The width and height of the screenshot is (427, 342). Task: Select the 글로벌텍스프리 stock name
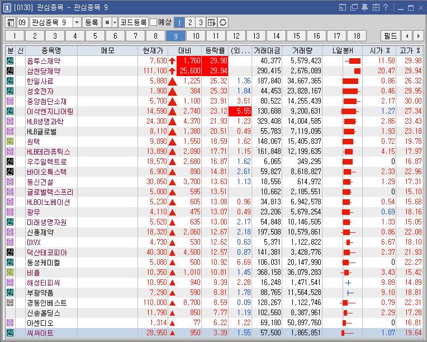coord(50,192)
